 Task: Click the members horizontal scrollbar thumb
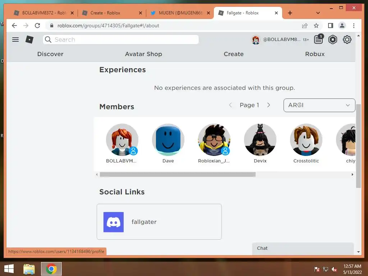178,174
